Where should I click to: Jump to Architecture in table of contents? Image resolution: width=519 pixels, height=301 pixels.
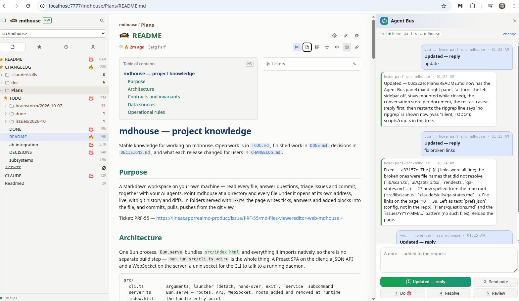pos(141,89)
